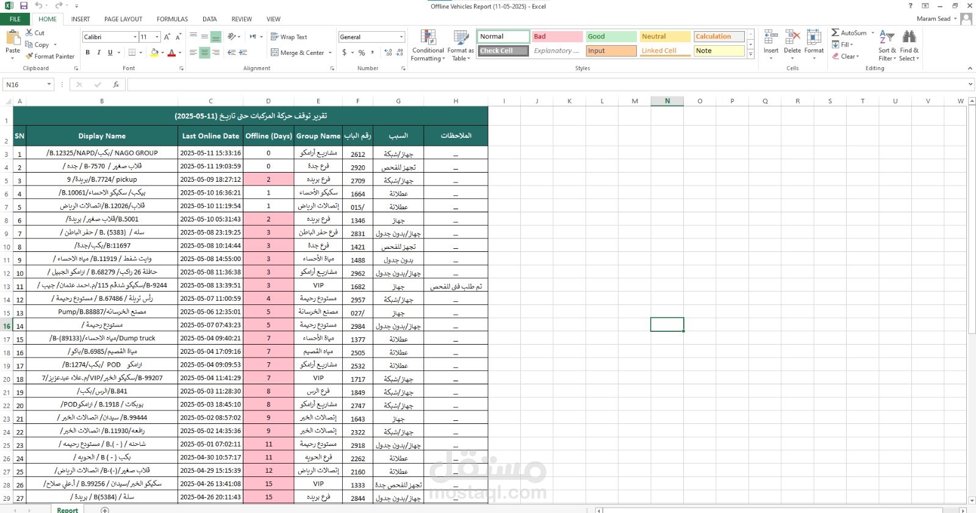
Task: Toggle underline formatting
Action: tap(110, 52)
